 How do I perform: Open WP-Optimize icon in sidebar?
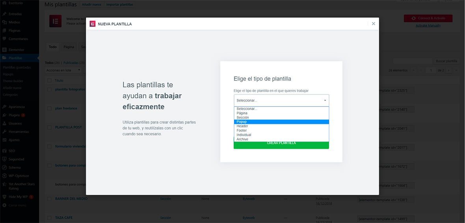click(x=4, y=176)
